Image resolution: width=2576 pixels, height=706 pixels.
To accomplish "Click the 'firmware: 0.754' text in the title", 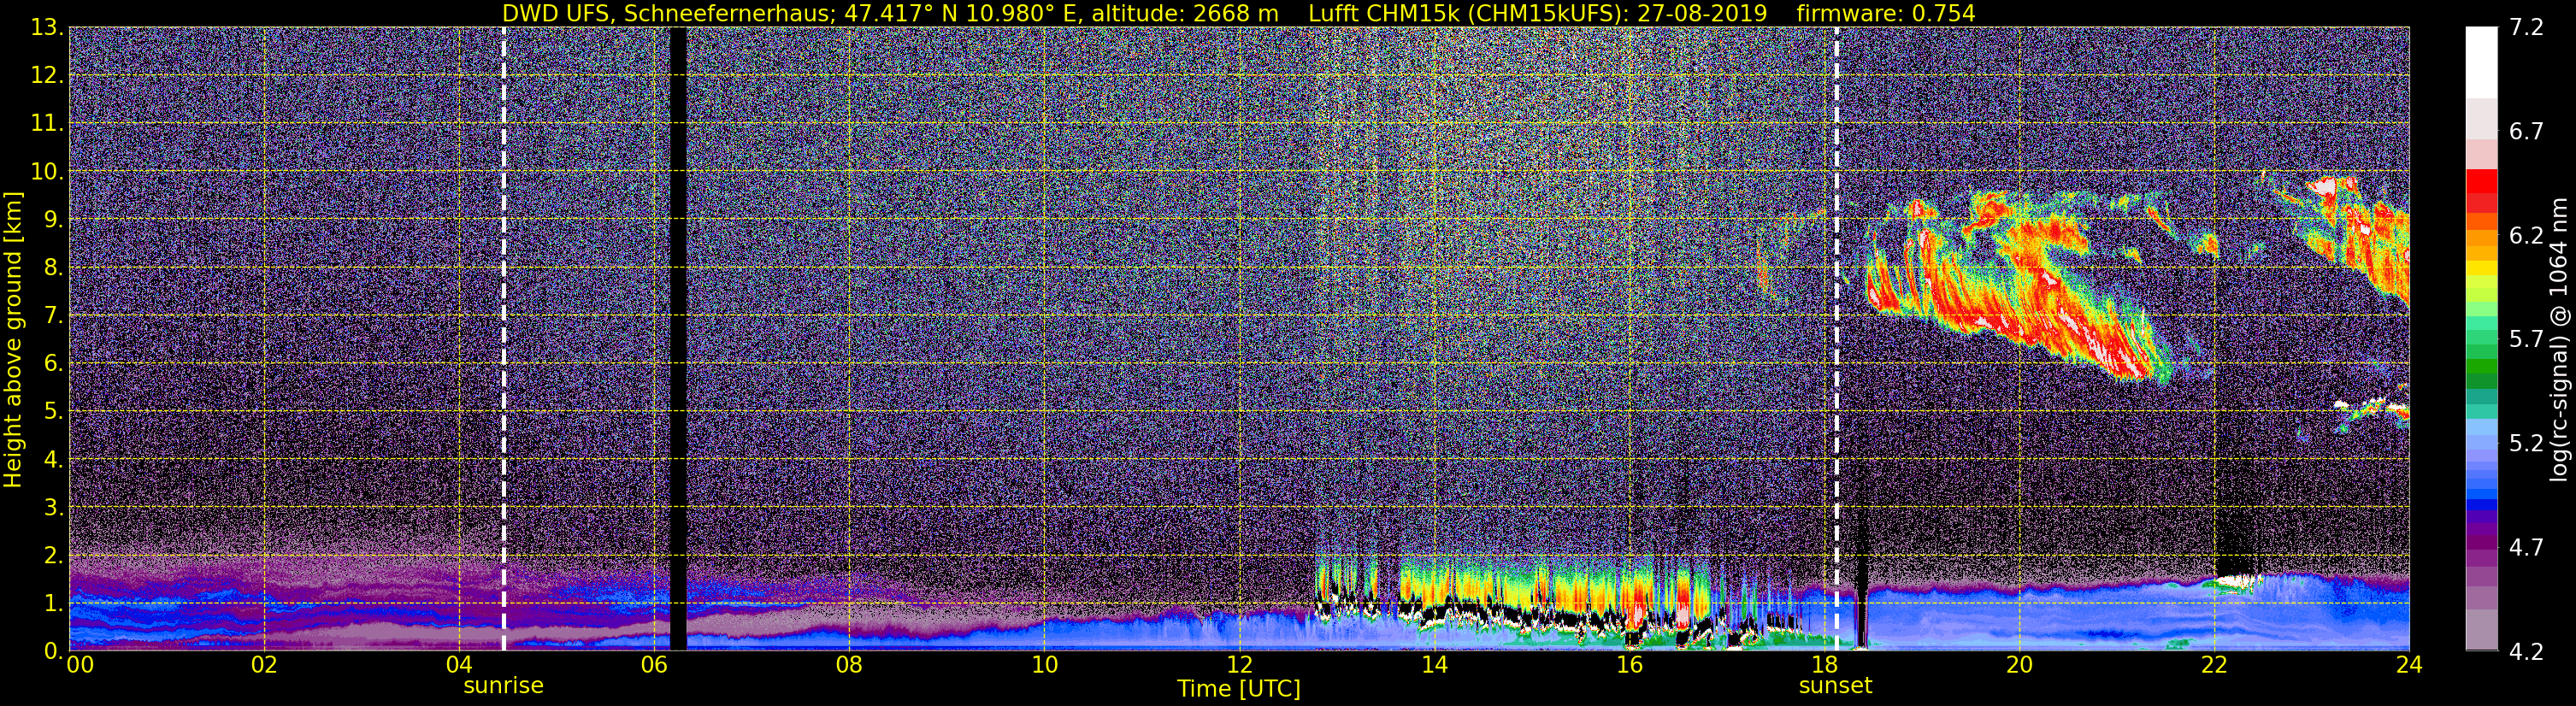I will [1886, 13].
